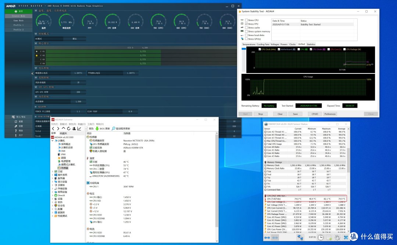The width and height of the screenshot is (397, 245).
Task: Collapse the 控制模式 section in Ryzen Master
Action: coord(36,34)
